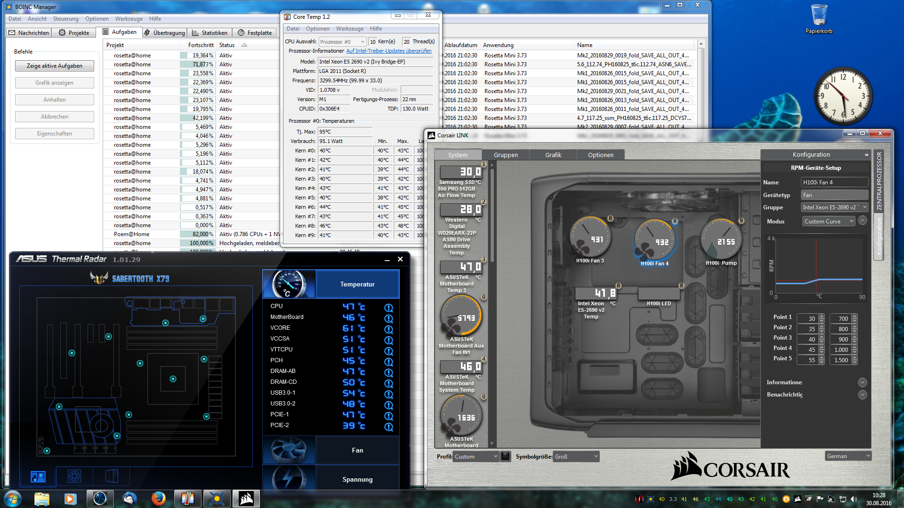This screenshot has width=904, height=508.
Task: Click the Intel Xeon E5-2690 v2 temp tile
Action: click(x=596, y=294)
